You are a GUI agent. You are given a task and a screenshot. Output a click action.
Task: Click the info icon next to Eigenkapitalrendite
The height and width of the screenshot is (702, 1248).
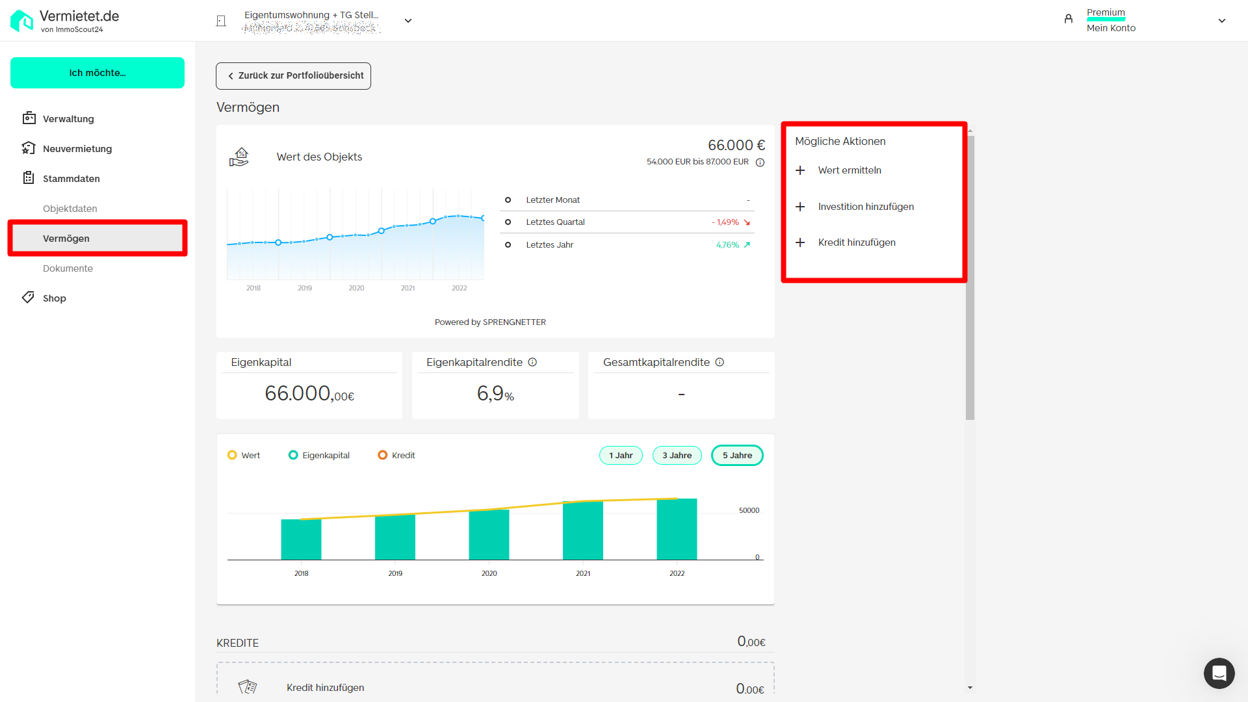pyautogui.click(x=532, y=363)
